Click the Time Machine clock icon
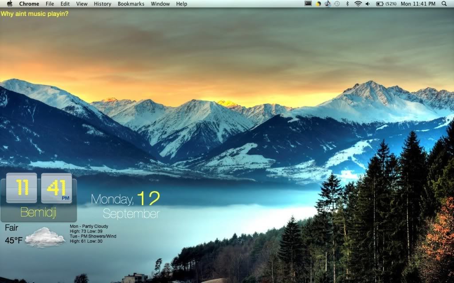 [x=337, y=4]
